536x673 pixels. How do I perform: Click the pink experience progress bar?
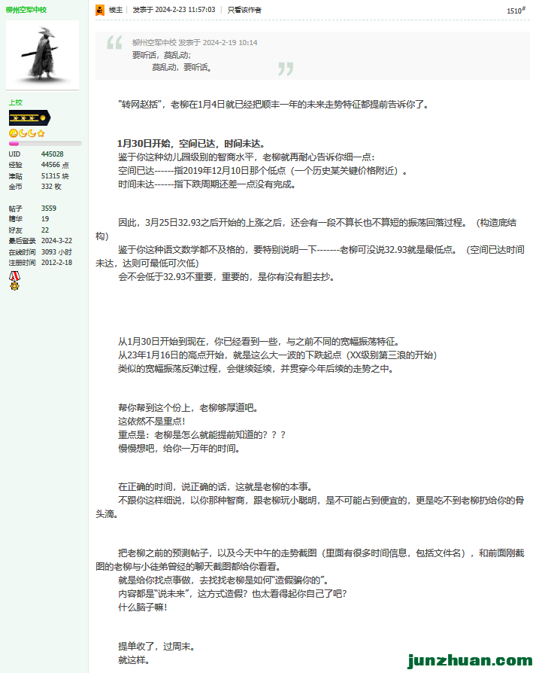(44, 143)
